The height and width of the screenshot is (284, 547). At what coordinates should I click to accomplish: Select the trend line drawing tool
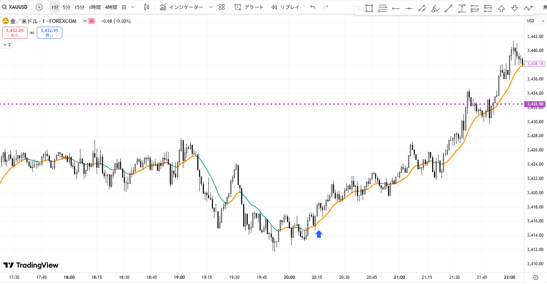(449, 8)
